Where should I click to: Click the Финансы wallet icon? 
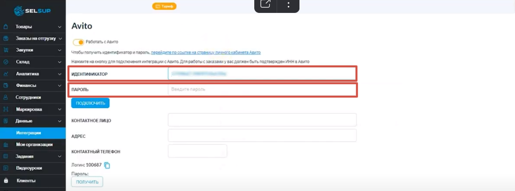(x=5, y=86)
